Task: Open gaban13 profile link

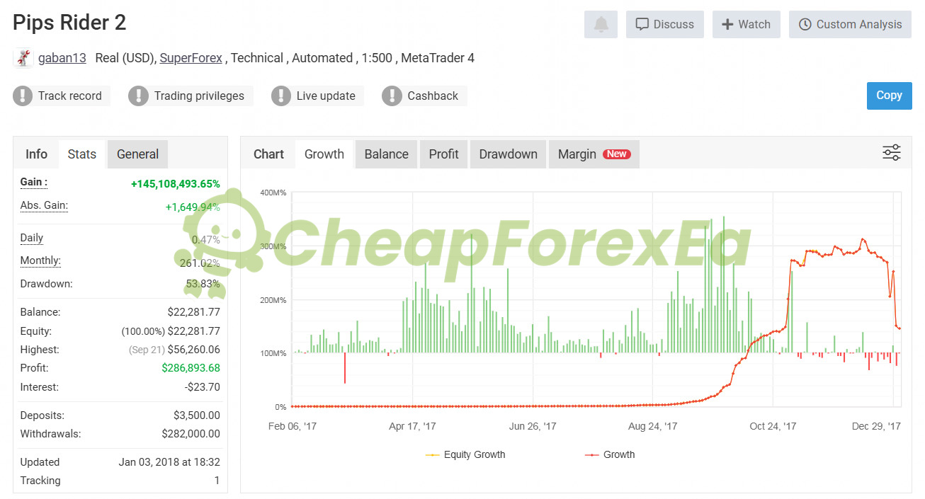Action: point(62,58)
